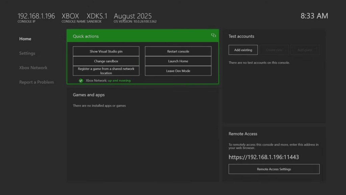This screenshot has width=346, height=195.
Task: Expand the Create new account dropdown
Action: tap(275, 49)
